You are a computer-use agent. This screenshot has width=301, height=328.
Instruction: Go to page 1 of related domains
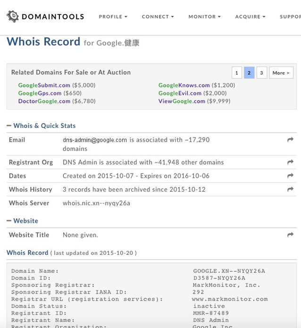tap(237, 73)
